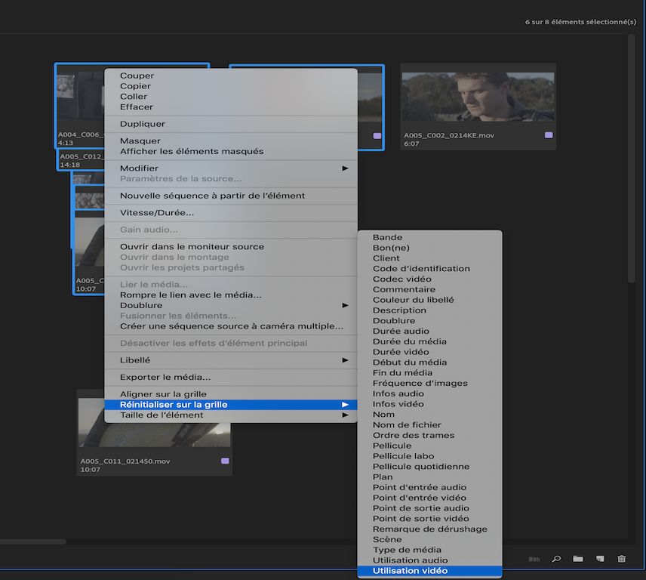Select Couleur du libellé sort option
Image resolution: width=646 pixels, height=580 pixels.
[x=429, y=300]
